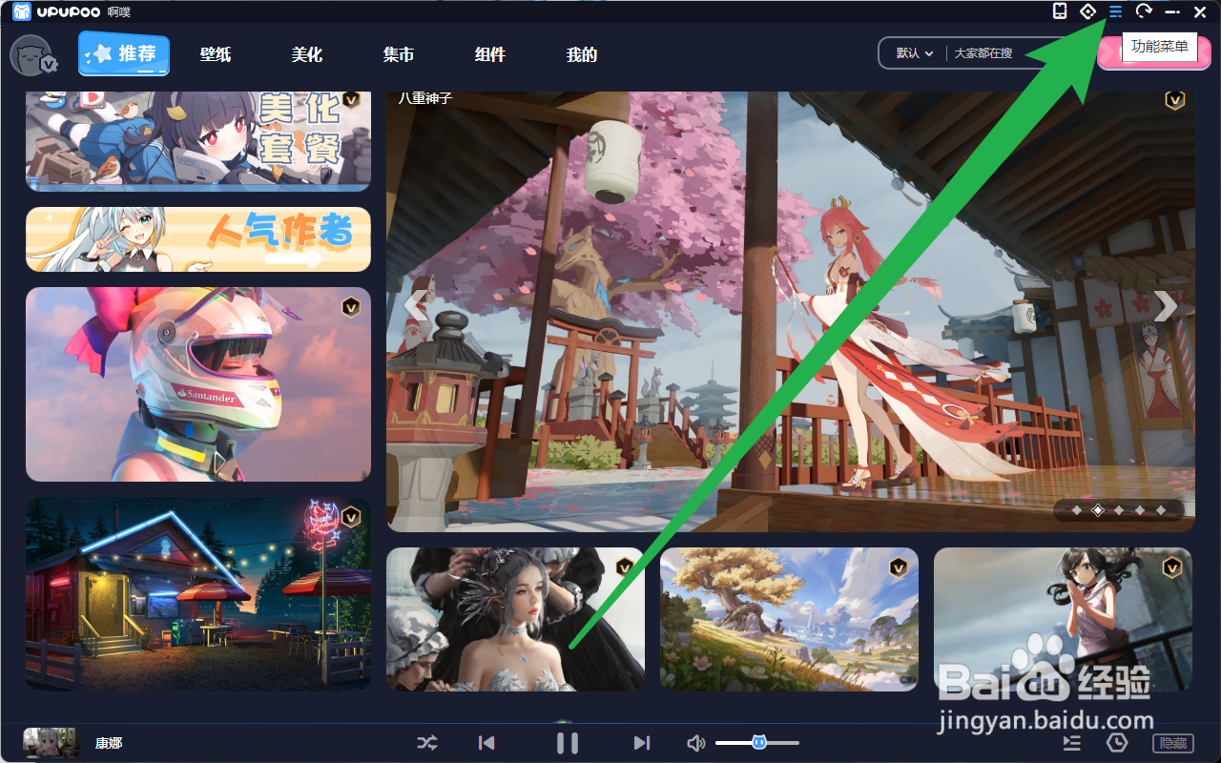Switch to the 推荐 tab
Screen dimensions: 1221x763
[x=124, y=54]
